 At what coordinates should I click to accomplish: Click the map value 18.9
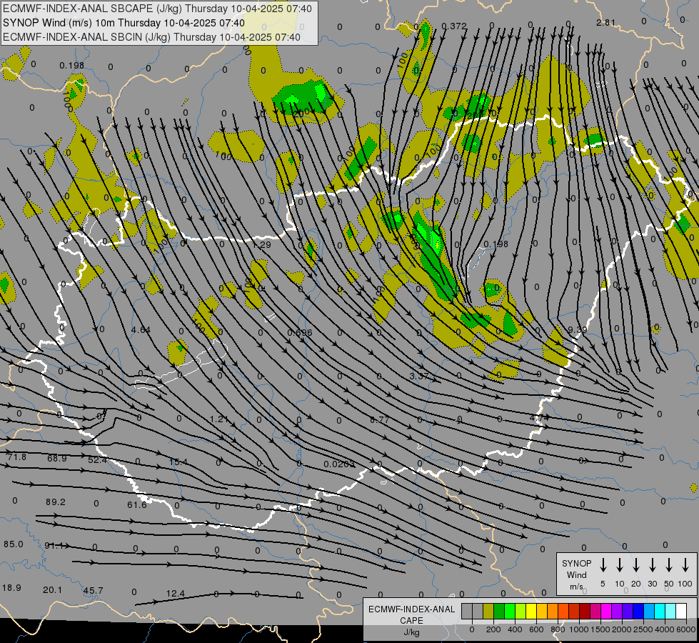11,587
